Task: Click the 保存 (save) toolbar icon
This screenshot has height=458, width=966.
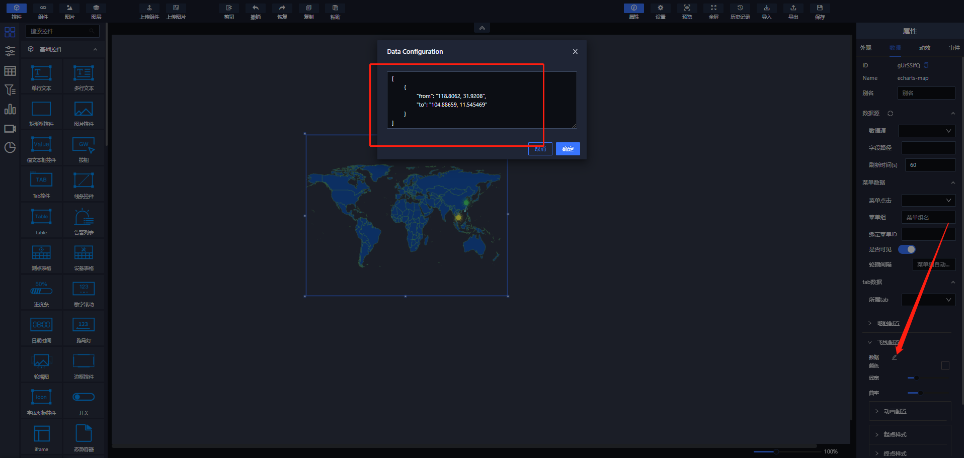Action: [820, 11]
